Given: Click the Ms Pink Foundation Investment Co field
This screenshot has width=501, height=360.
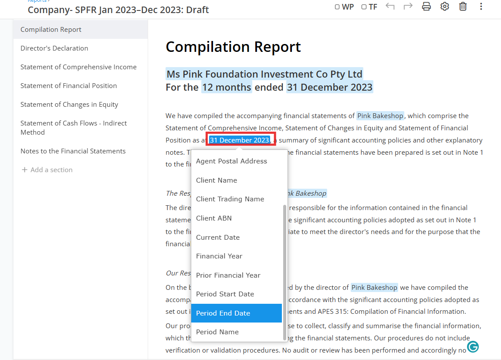Looking at the screenshot, I should point(264,74).
